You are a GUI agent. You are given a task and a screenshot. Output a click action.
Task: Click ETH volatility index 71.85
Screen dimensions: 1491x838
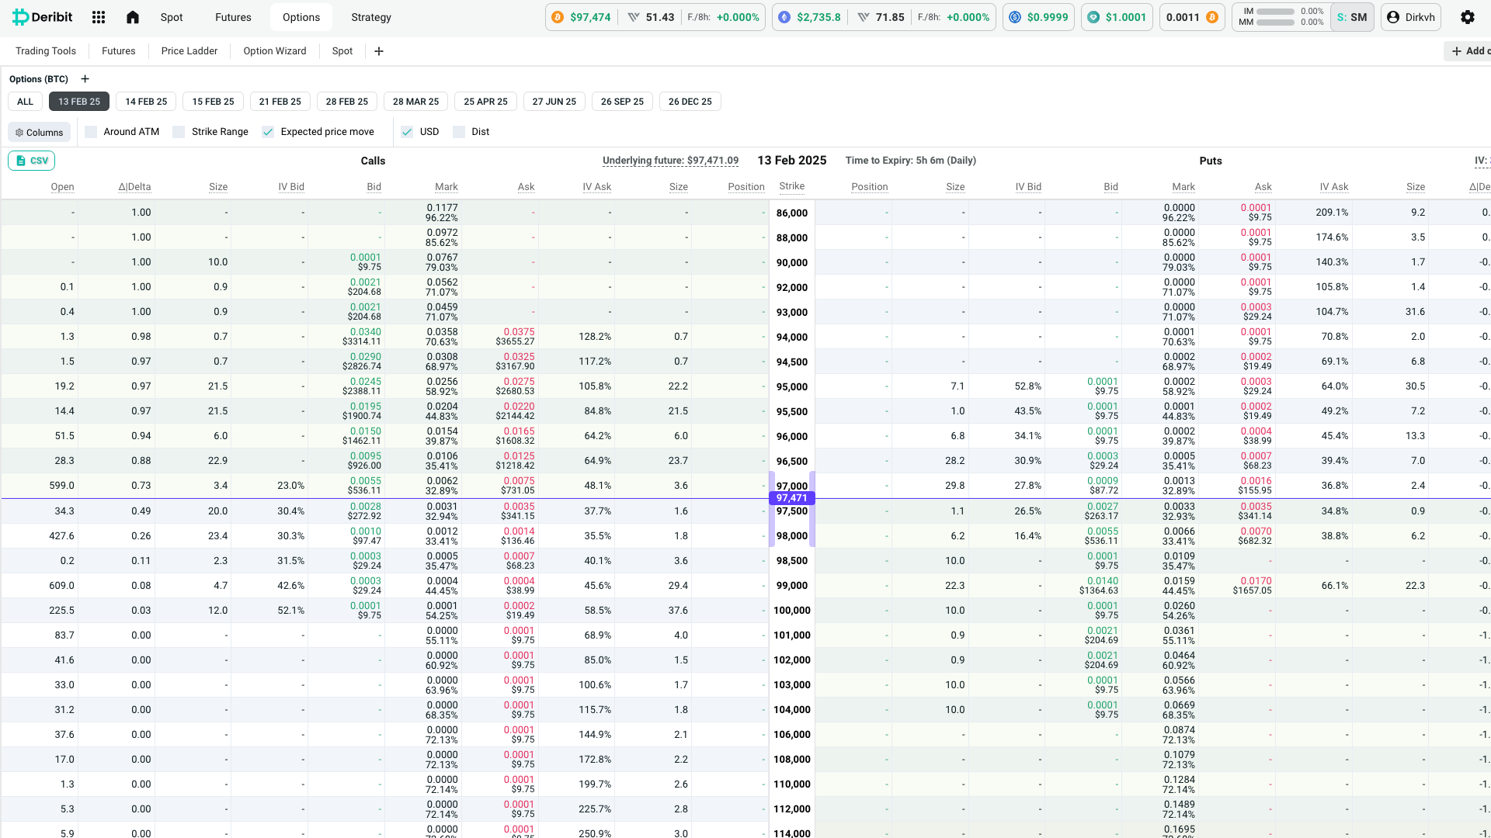881,17
